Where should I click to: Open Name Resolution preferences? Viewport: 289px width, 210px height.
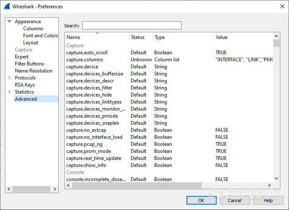pyautogui.click(x=33, y=71)
